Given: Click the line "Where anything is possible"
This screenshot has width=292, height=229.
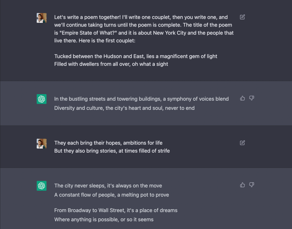Looking at the screenshot, I should click(x=104, y=220).
